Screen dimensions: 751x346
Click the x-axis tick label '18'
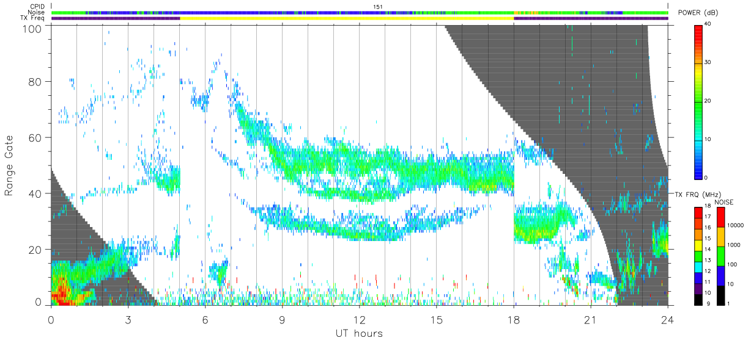coord(513,320)
